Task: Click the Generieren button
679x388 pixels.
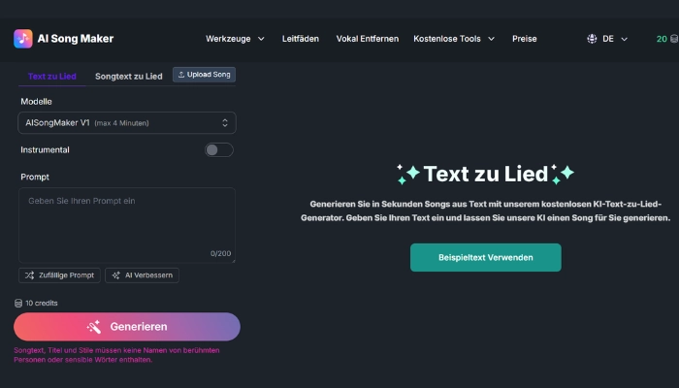Action: [x=127, y=327]
